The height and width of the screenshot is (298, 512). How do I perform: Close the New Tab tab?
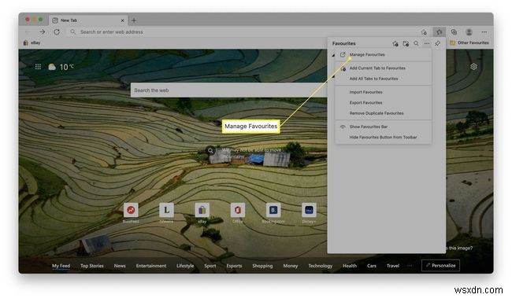click(122, 20)
